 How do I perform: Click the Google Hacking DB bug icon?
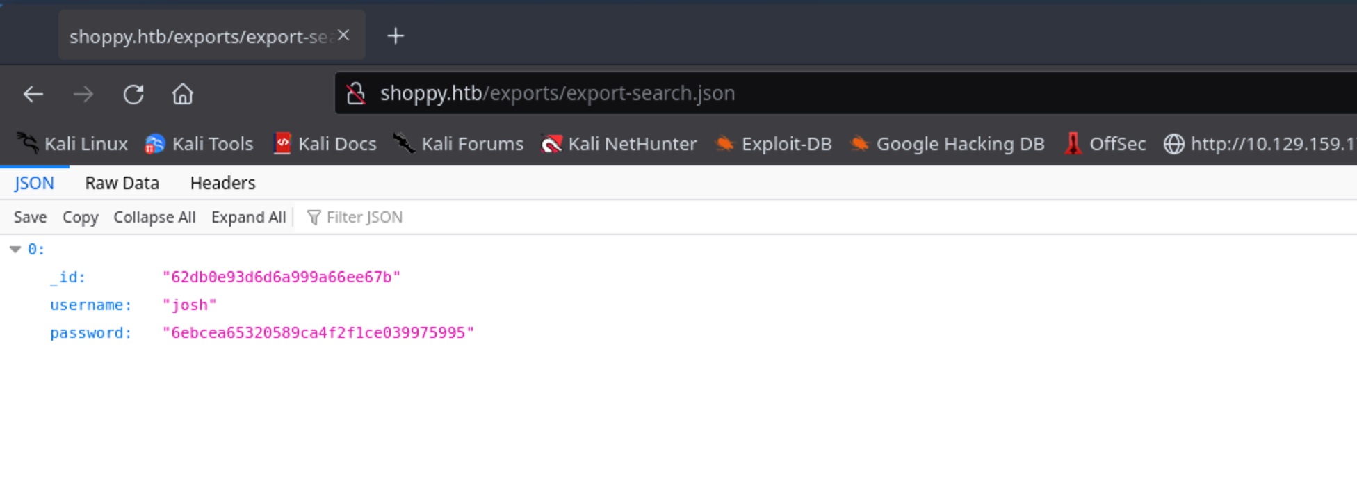coord(859,143)
